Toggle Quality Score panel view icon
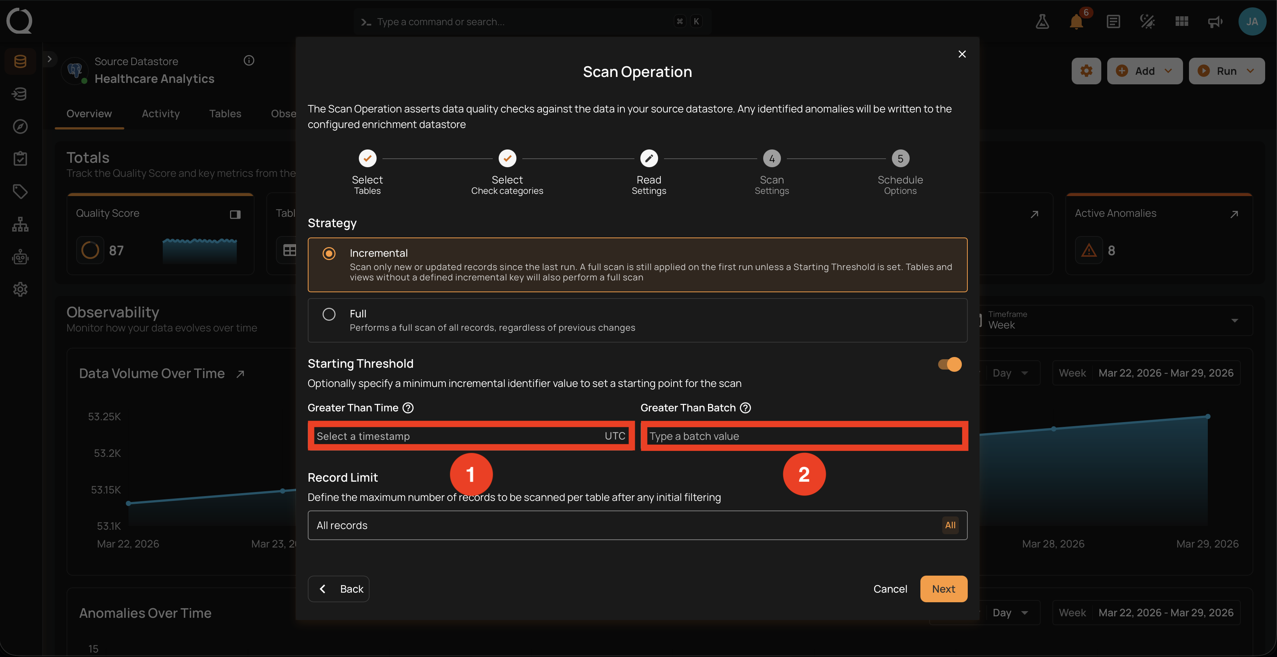The height and width of the screenshot is (657, 1277). pyautogui.click(x=235, y=215)
